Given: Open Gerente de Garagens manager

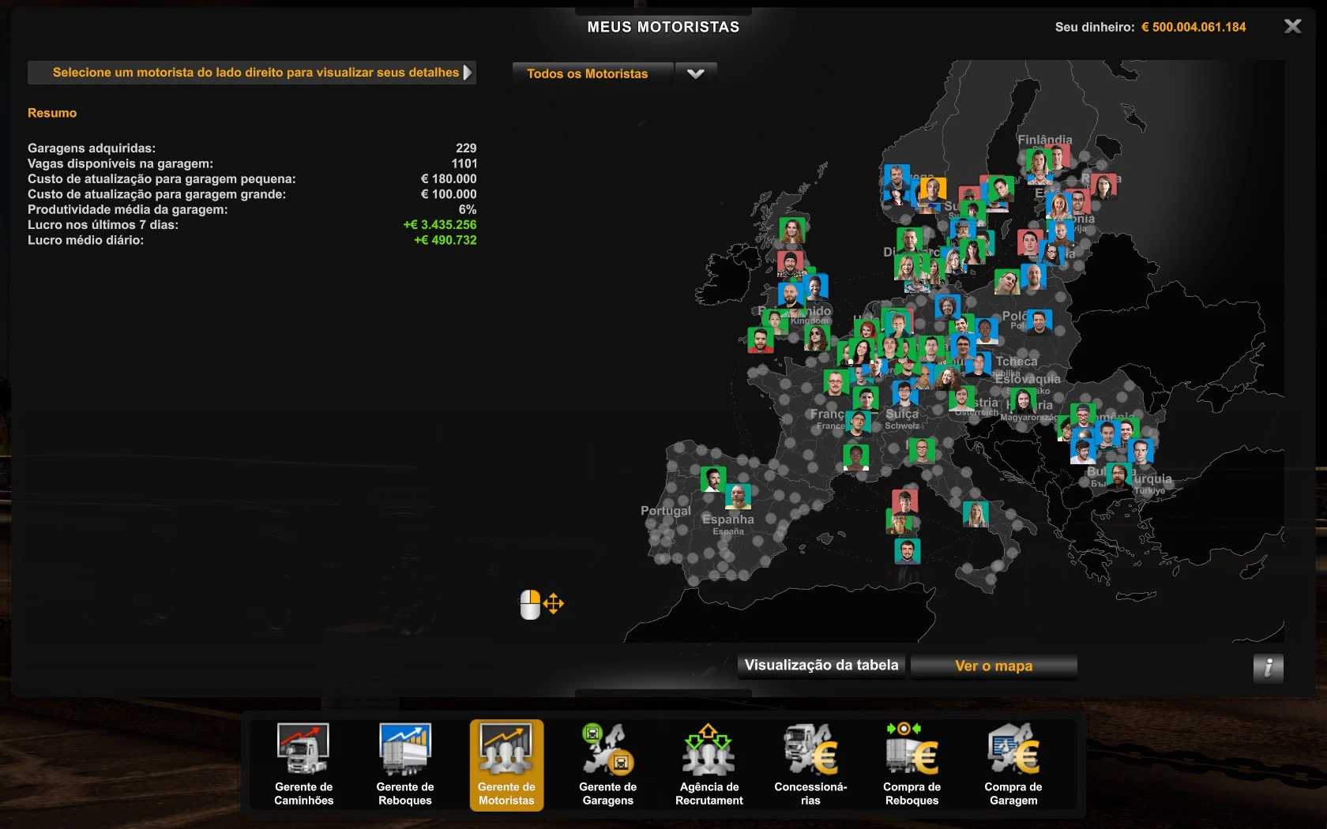Looking at the screenshot, I should pos(607,763).
